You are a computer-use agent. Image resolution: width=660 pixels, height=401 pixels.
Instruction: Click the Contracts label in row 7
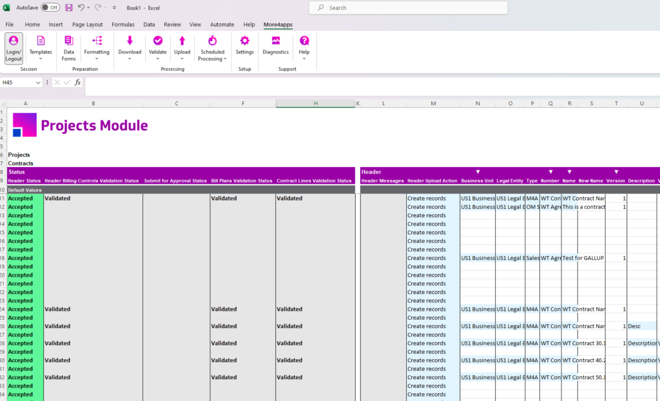click(x=21, y=164)
